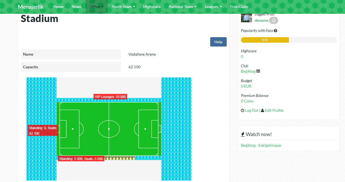Click the capacity value 62 100

tap(135, 67)
